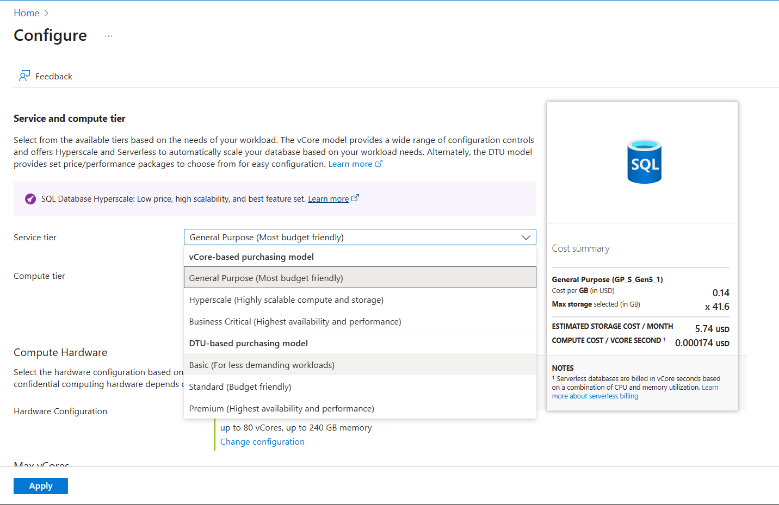Click the purple Hyperscale rocket icon

30,199
